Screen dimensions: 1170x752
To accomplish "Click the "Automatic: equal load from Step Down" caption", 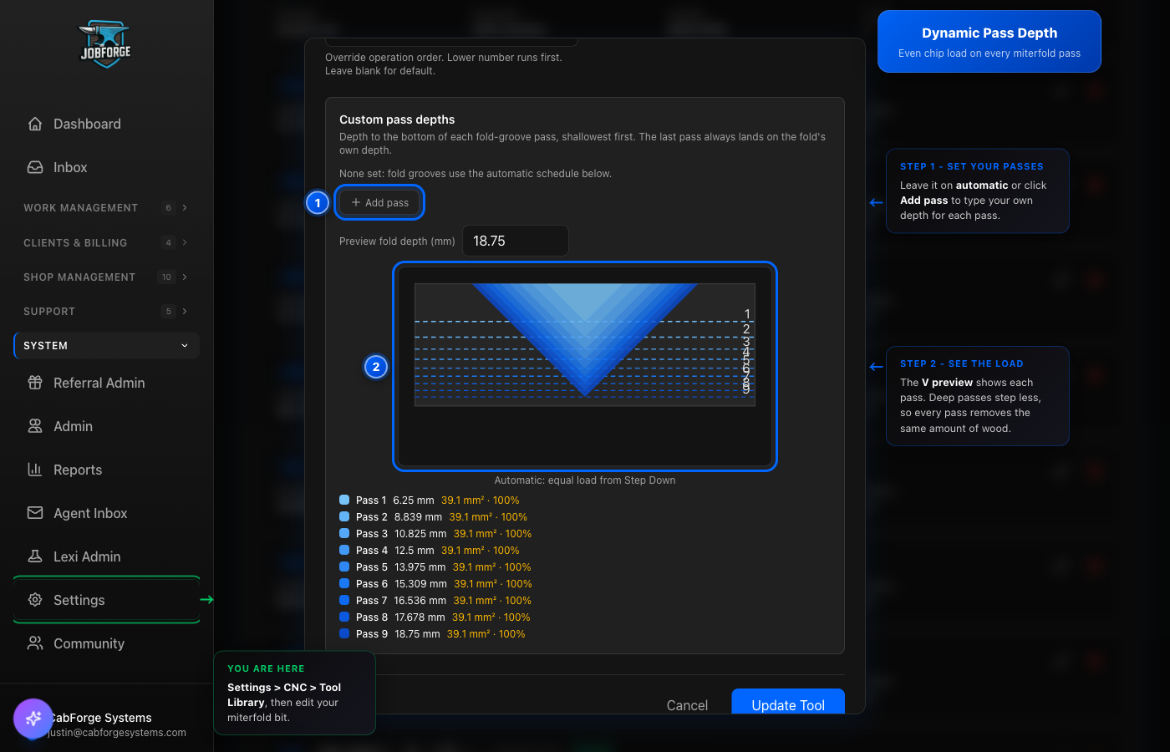I will click(x=585, y=480).
